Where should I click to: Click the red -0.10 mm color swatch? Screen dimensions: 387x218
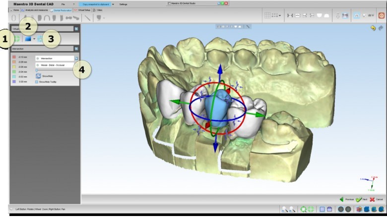[x=14, y=57]
